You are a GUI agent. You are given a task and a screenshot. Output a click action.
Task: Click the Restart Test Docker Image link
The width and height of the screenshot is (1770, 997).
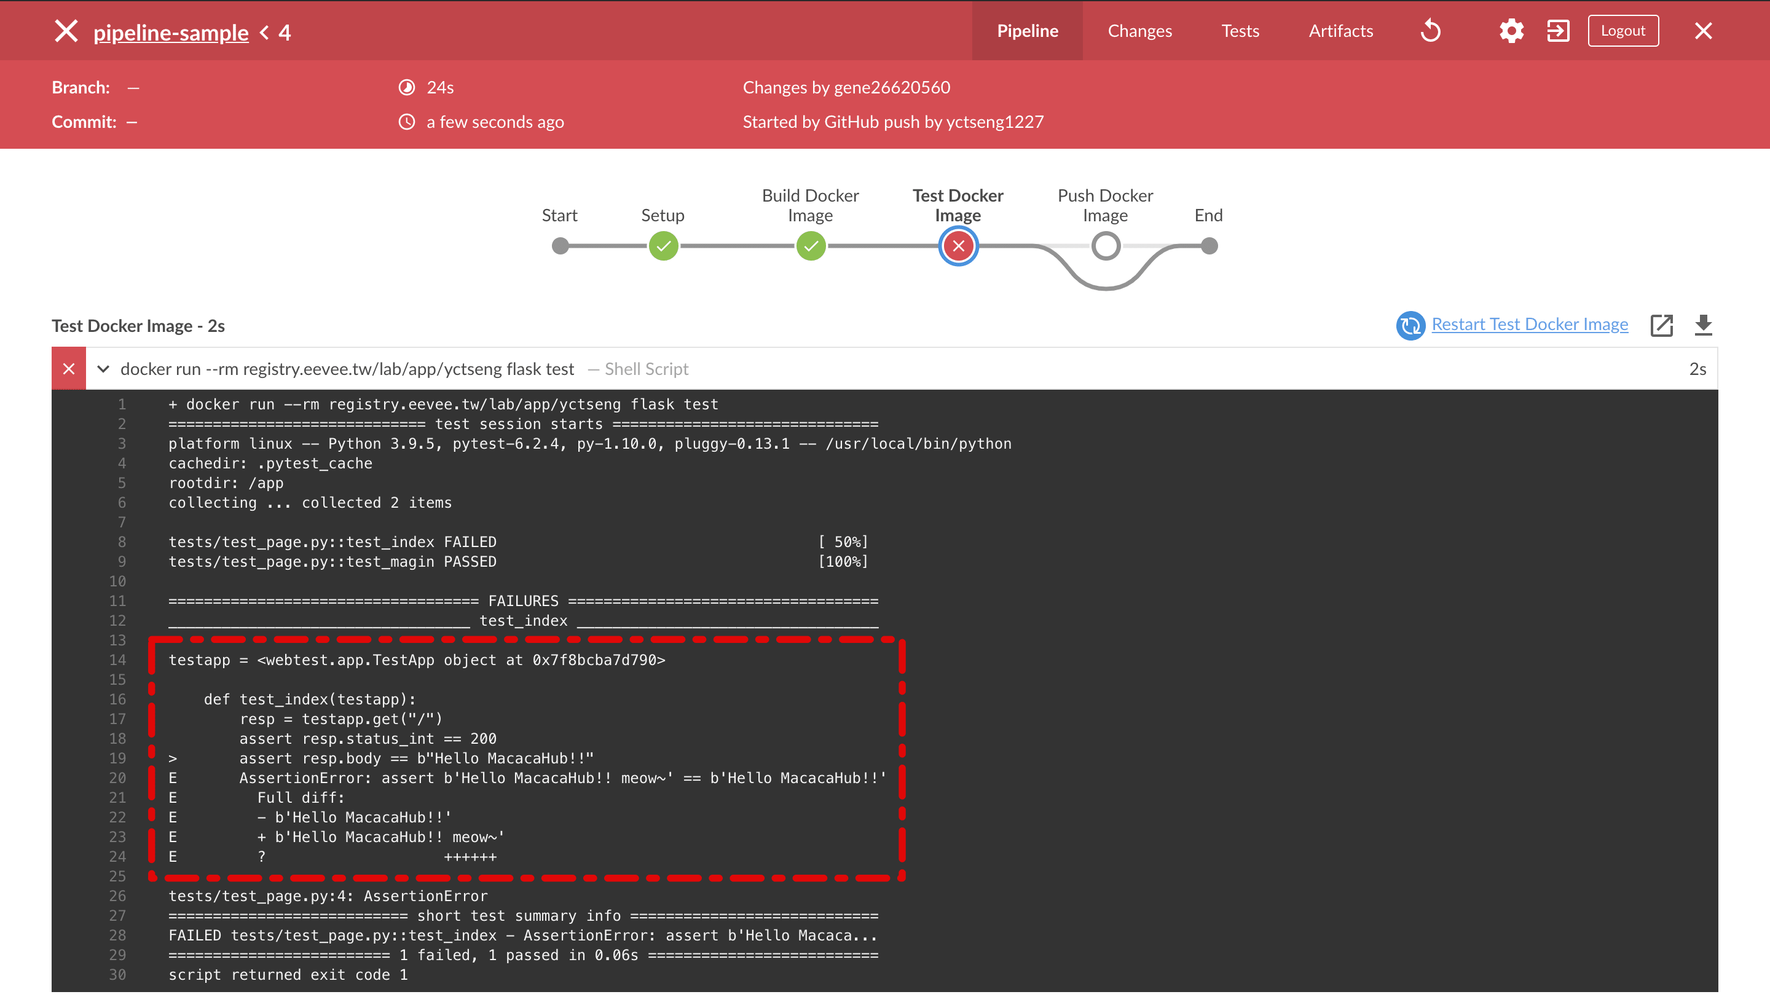click(1528, 324)
